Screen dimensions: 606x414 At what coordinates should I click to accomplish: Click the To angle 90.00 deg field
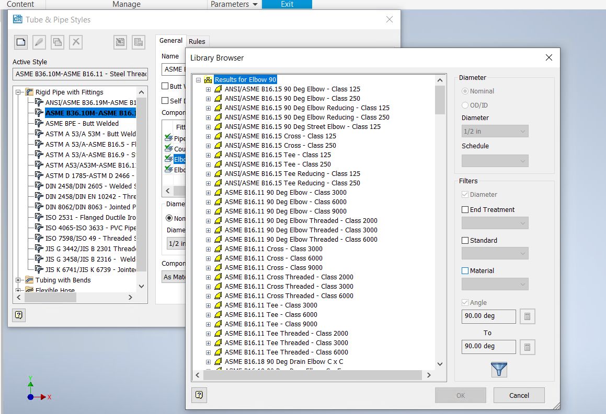488,347
